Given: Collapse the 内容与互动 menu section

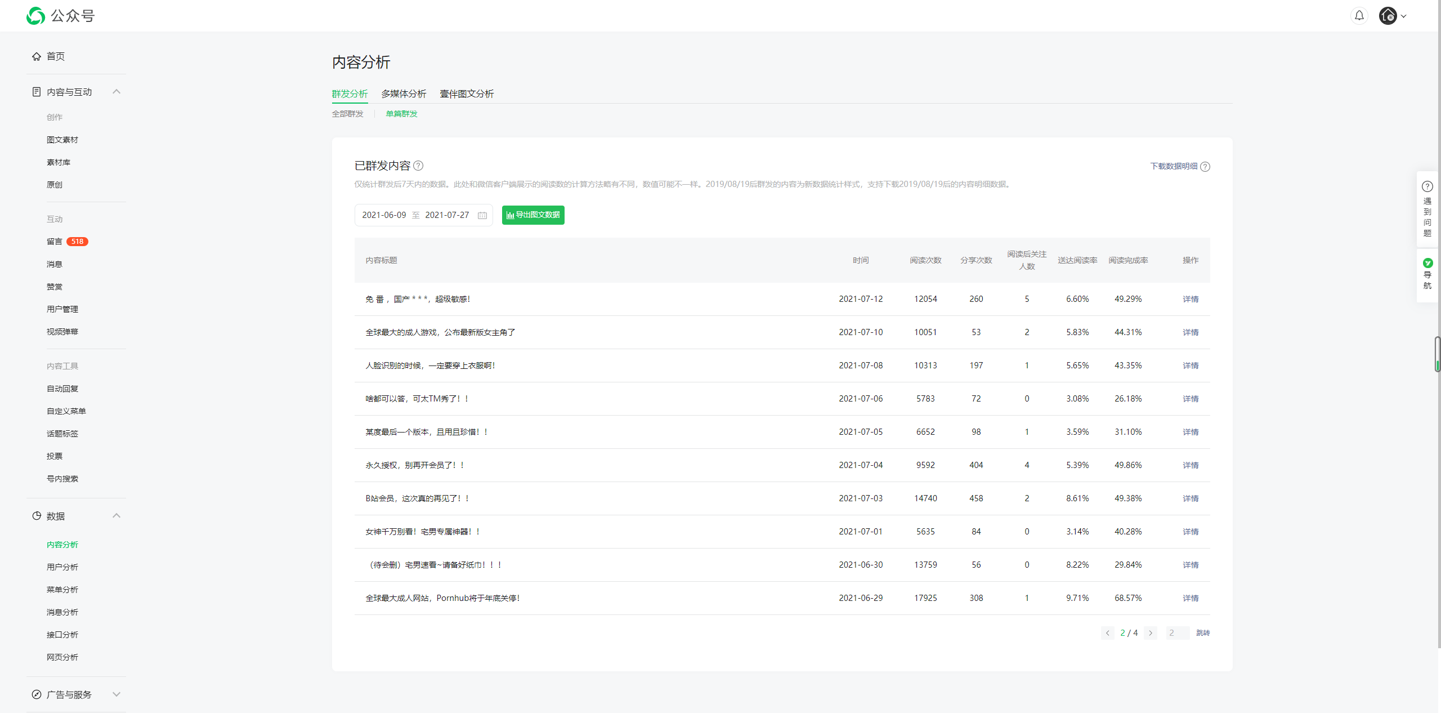Looking at the screenshot, I should tap(117, 92).
